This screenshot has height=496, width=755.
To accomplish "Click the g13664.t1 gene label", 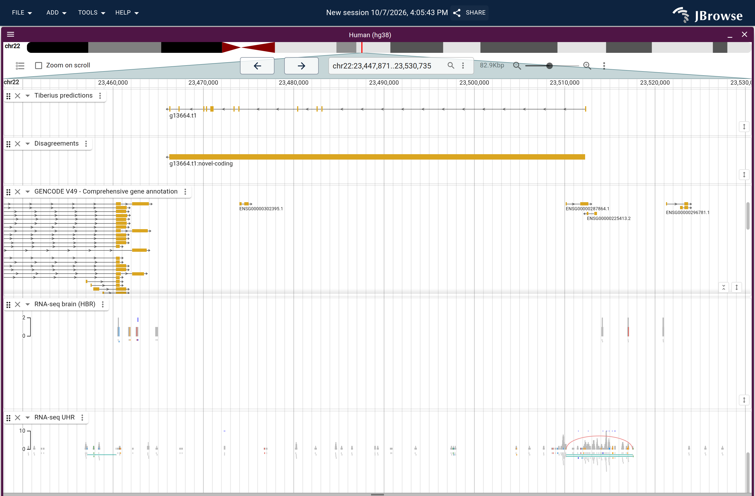I will (183, 116).
